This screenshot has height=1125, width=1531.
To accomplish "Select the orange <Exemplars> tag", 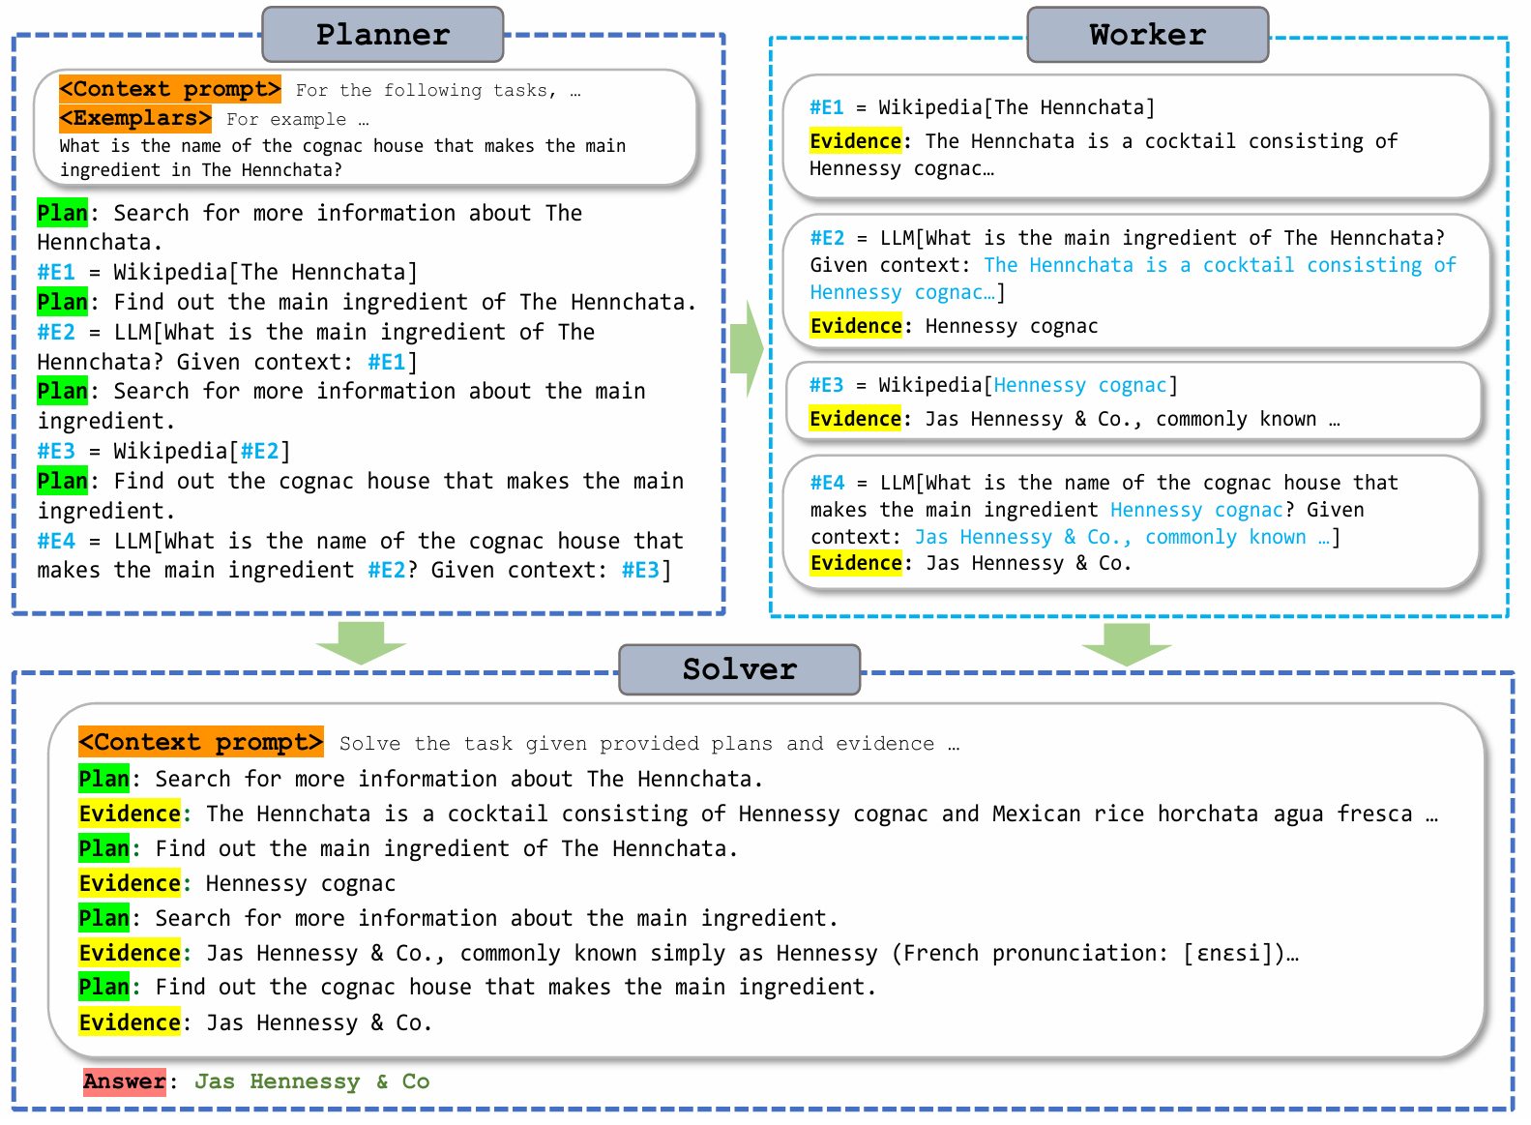I will 135,118.
